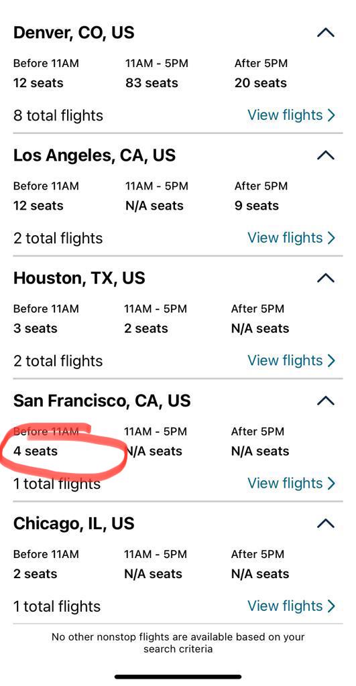Screen dimensions: 356x686
Task: Open View flights for Denver
Action: point(291,115)
